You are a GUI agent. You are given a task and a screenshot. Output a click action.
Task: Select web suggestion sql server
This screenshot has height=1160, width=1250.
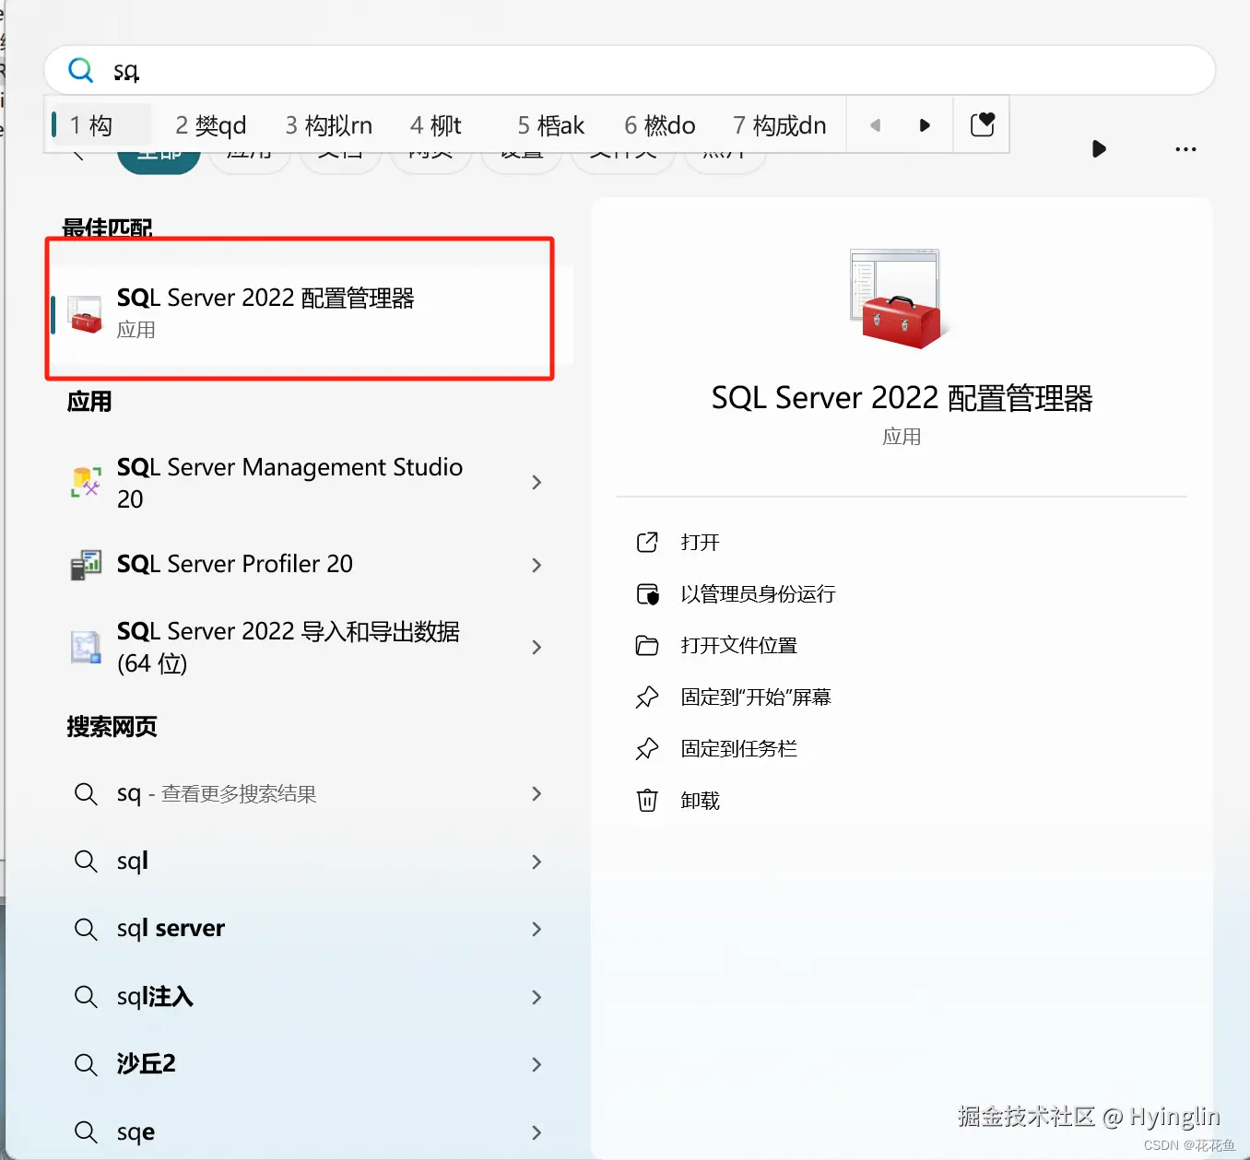pos(171,929)
